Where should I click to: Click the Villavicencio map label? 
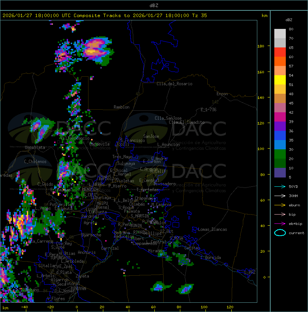coord(75,138)
